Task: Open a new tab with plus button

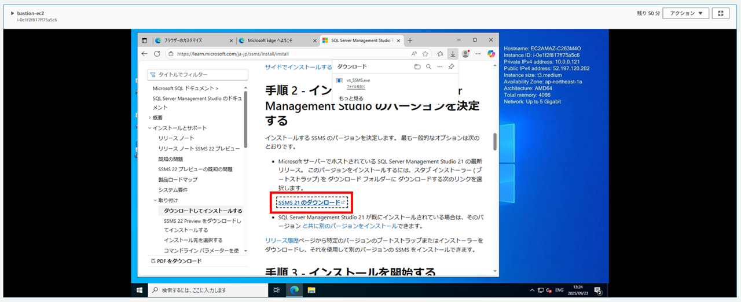Action: pyautogui.click(x=410, y=40)
